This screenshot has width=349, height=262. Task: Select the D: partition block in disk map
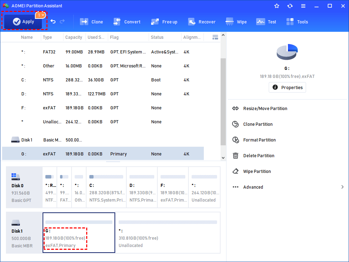[x=142, y=187]
